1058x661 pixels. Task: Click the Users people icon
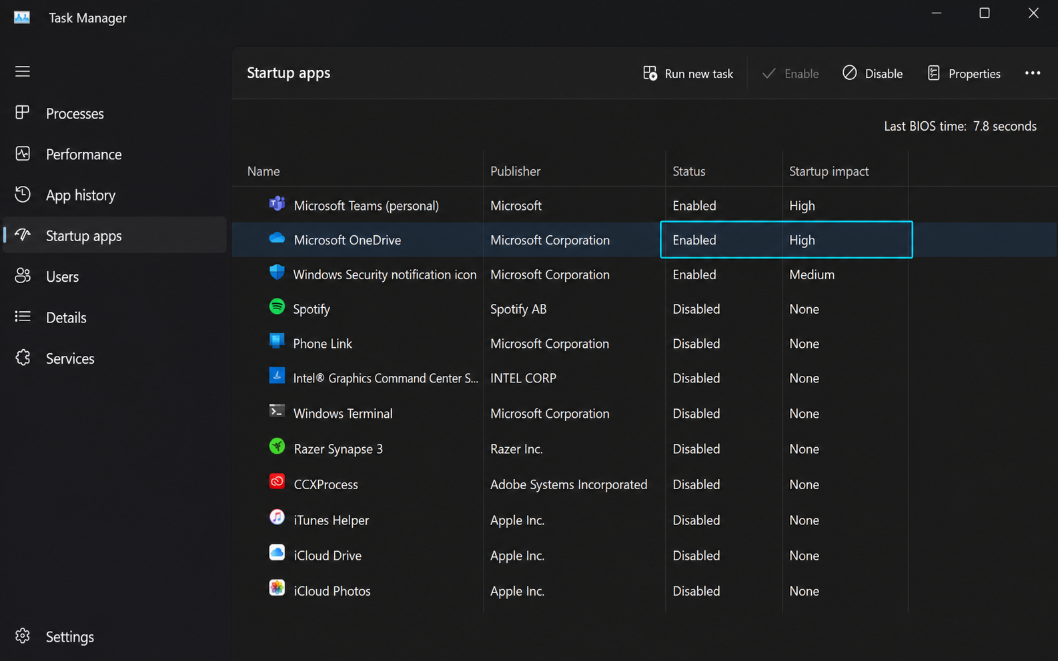pyautogui.click(x=23, y=276)
